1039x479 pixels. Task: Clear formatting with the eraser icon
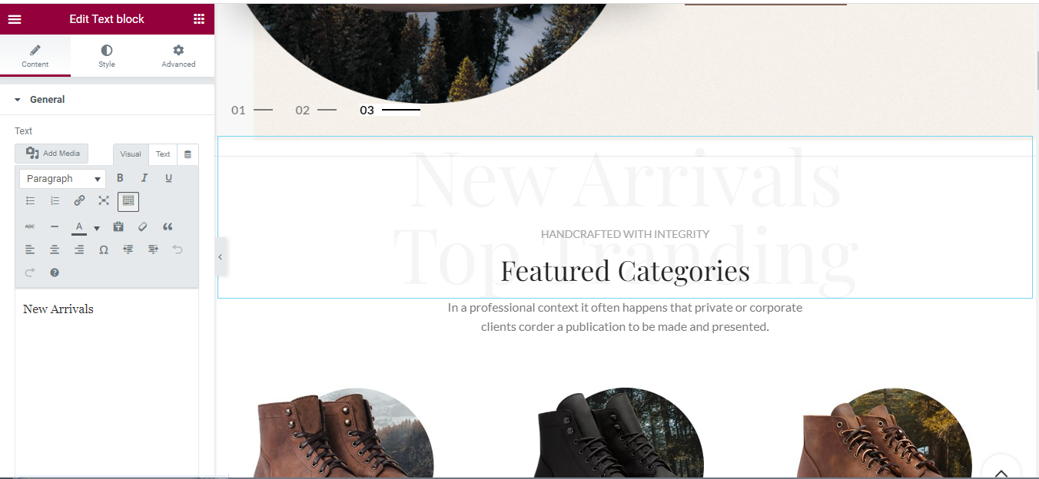click(142, 226)
